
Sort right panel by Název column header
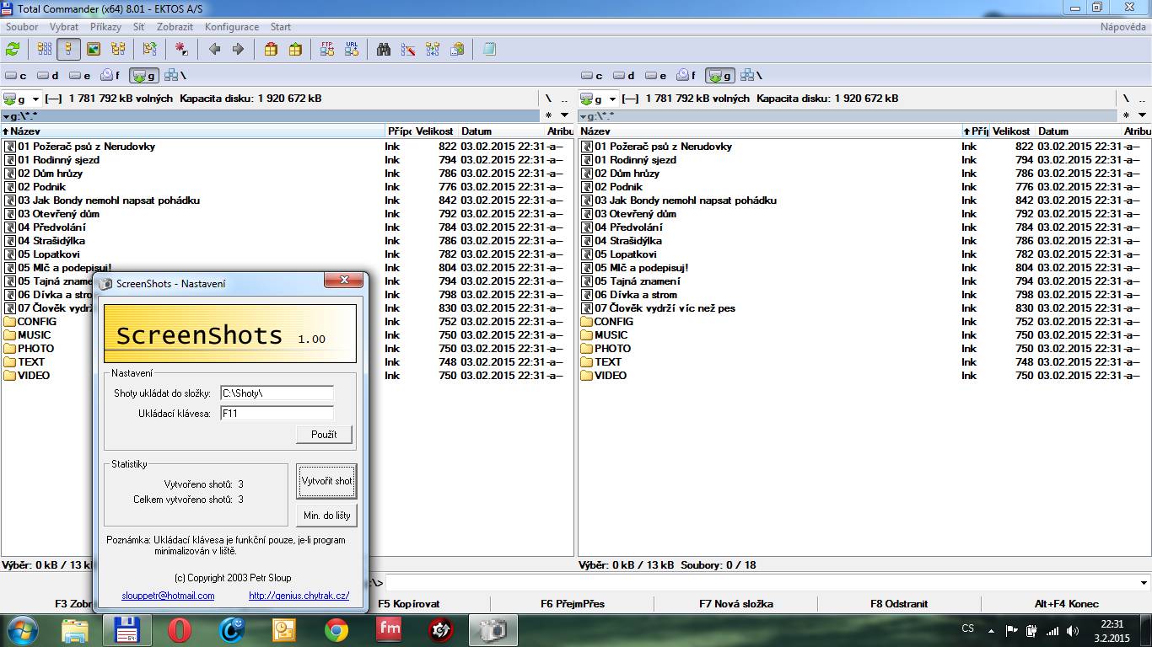pyautogui.click(x=770, y=131)
